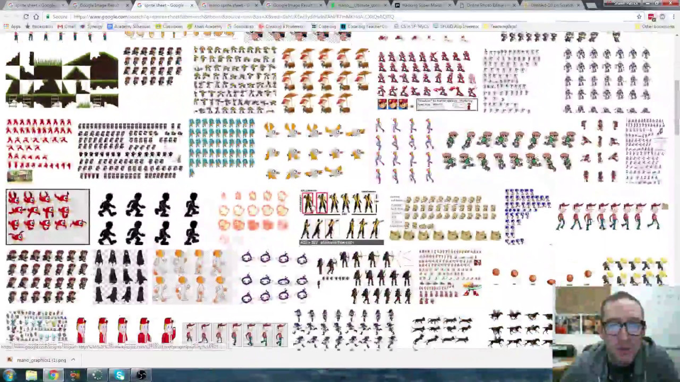Open the Gmail bookmark
Viewport: 680px width, 382px height.
tap(66, 27)
